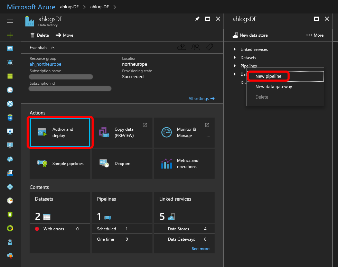Expand the Linked services tree node
Image resolution: width=338 pixels, height=267 pixels.
click(235, 49)
